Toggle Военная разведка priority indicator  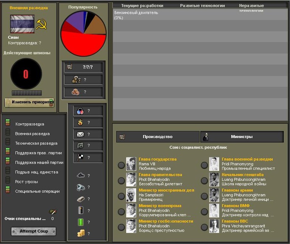(x=8, y=132)
